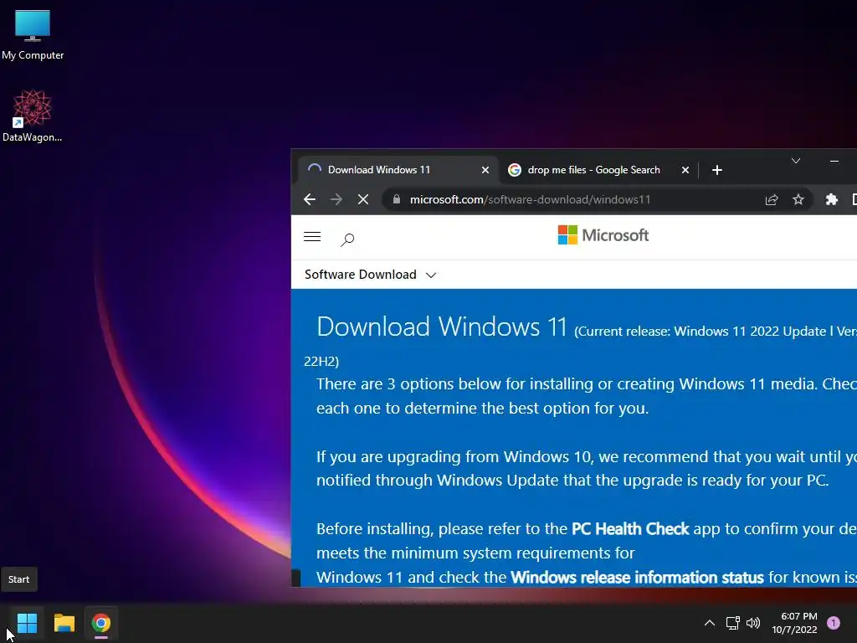The height and width of the screenshot is (643, 857).
Task: Open the PC Health Check link
Action: point(630,529)
